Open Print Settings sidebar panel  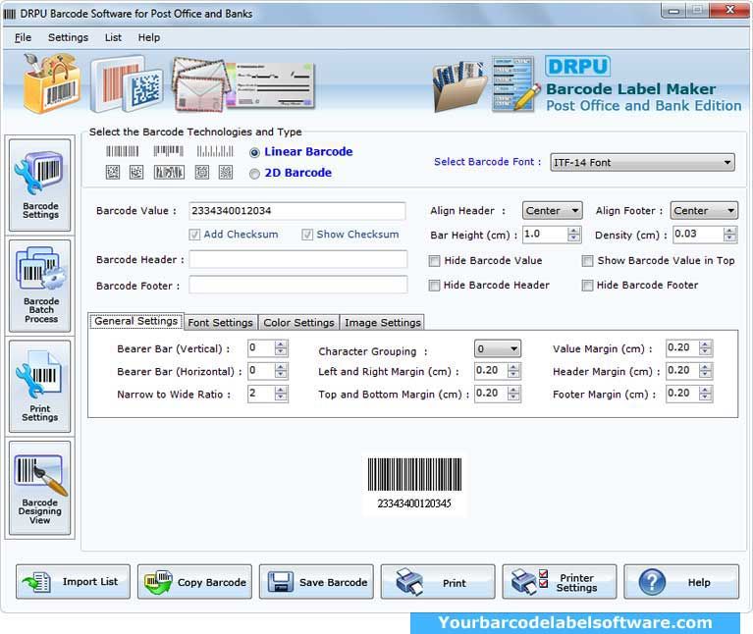pyautogui.click(x=40, y=387)
